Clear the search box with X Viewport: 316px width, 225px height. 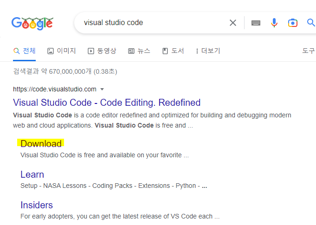233,23
